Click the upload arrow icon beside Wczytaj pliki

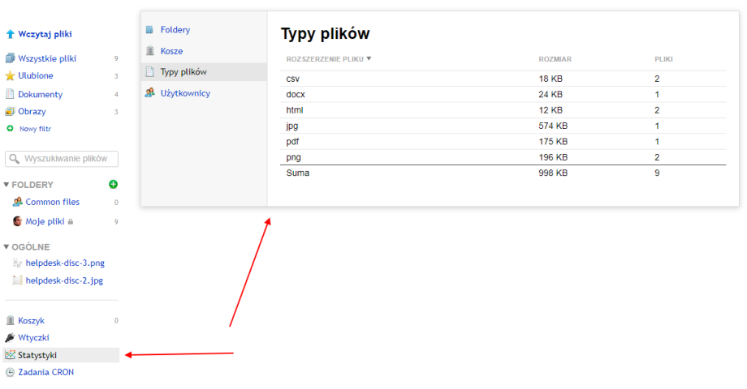coord(10,34)
